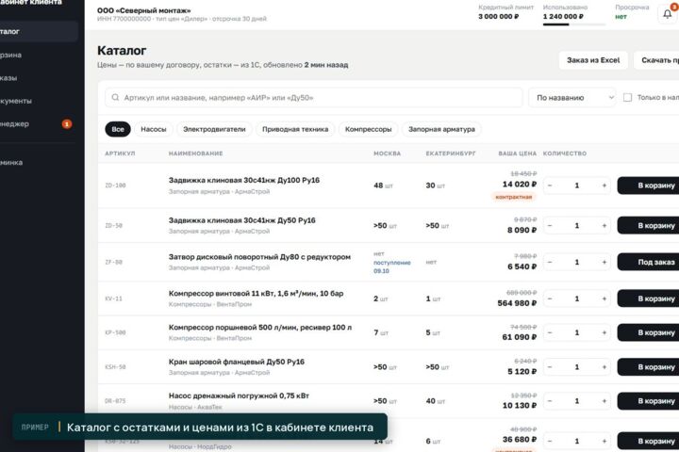679x452 pixels.
Task: Increase quantity for Задвижка Ду50 row
Action: pyautogui.click(x=604, y=226)
